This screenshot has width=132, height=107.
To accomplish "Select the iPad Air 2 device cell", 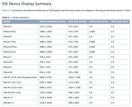I will click(20, 98).
